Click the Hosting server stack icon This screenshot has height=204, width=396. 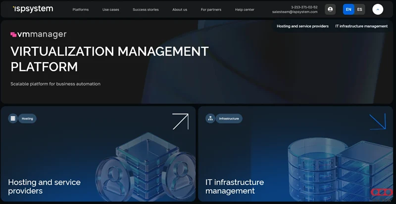pyautogui.click(x=13, y=119)
